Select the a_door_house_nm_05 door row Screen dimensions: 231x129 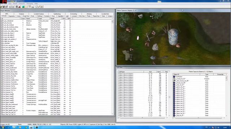coord(199,81)
